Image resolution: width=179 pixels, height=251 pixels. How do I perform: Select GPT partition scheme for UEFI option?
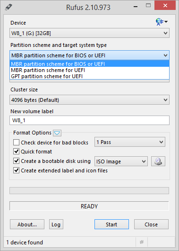point(89,76)
